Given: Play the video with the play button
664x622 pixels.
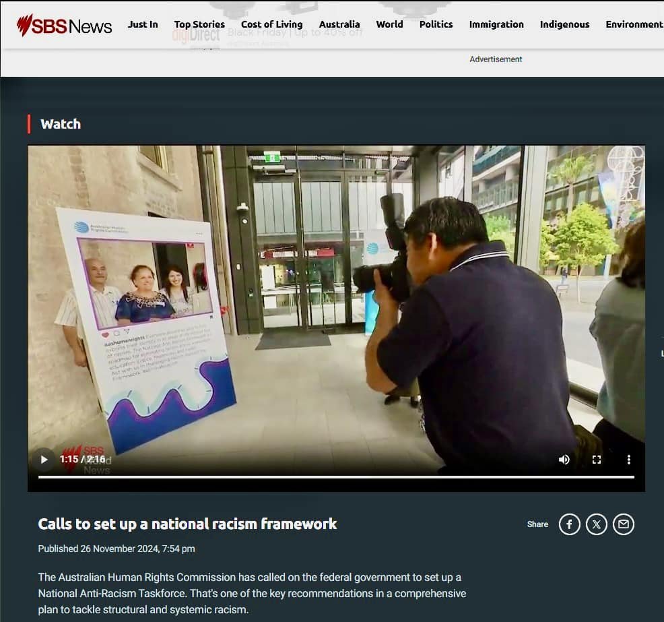Looking at the screenshot, I should pyautogui.click(x=44, y=460).
